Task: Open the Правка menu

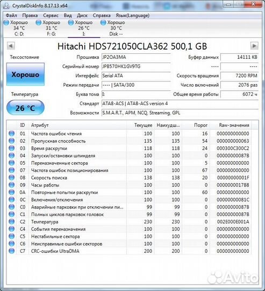Action: pos(30,16)
